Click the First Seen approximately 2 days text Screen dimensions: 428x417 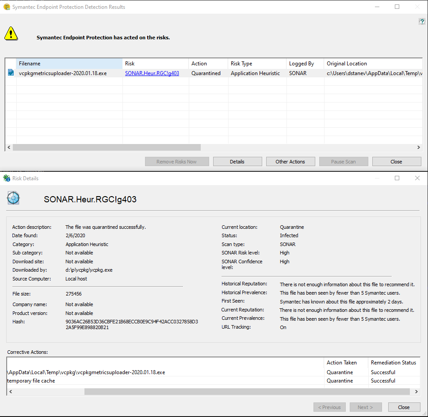click(341, 302)
